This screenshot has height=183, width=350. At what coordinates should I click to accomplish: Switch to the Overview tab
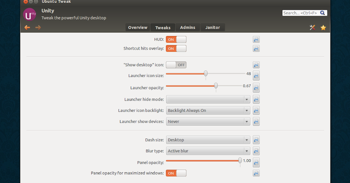(x=137, y=27)
